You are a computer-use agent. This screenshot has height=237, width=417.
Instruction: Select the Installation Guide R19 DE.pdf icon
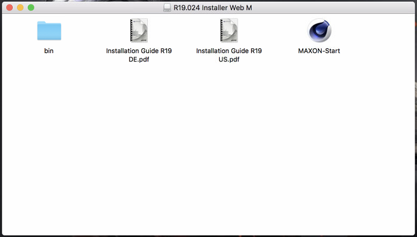[139, 30]
